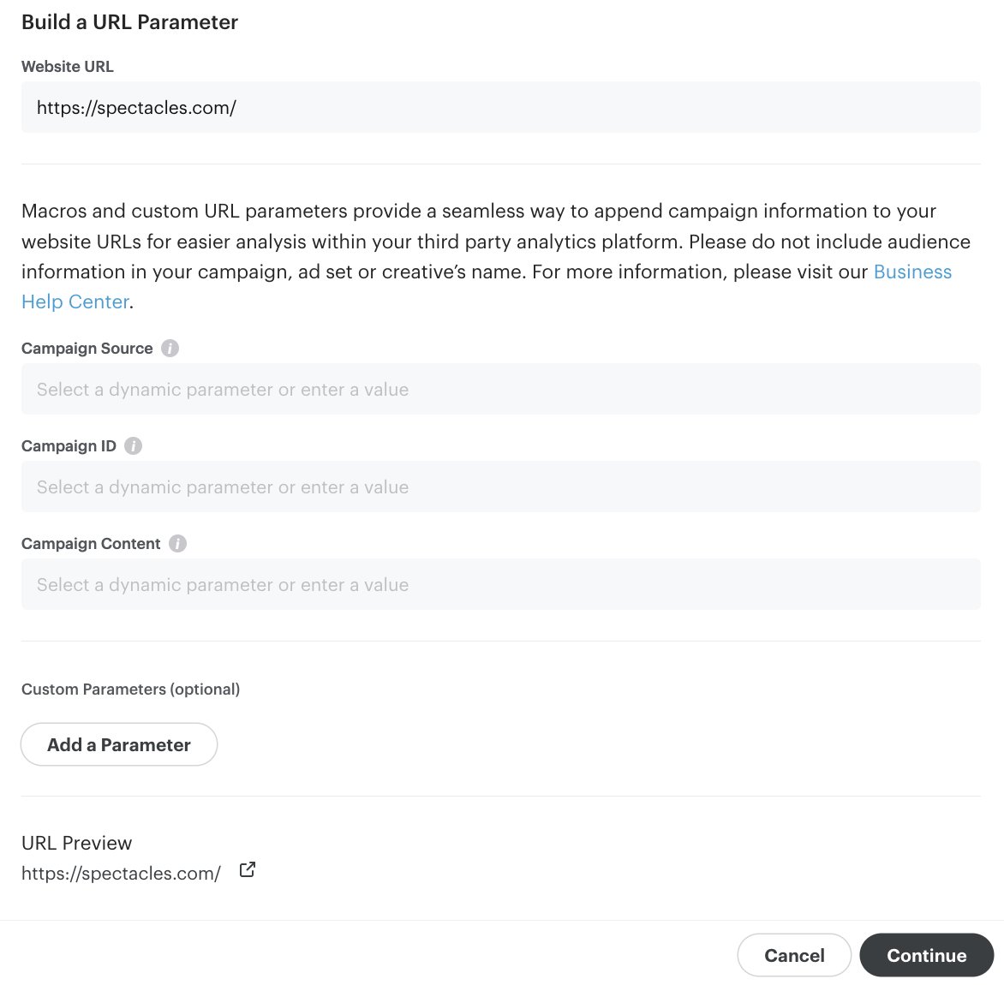Open the Campaign Content parameter field
1004x985 pixels.
[x=500, y=585]
